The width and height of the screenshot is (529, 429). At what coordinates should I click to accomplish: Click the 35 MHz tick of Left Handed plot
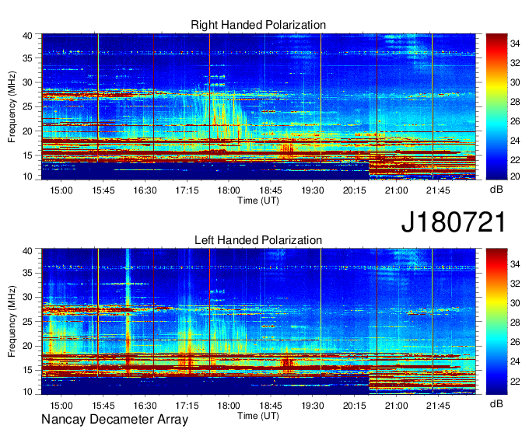tap(28, 273)
